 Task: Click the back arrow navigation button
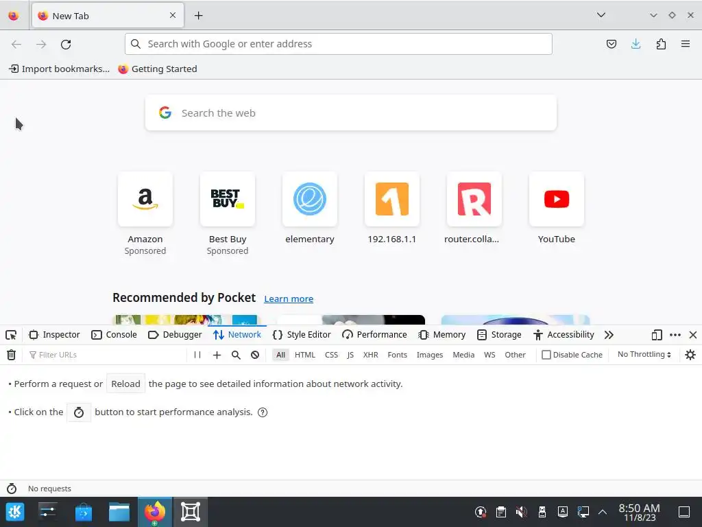(16, 44)
